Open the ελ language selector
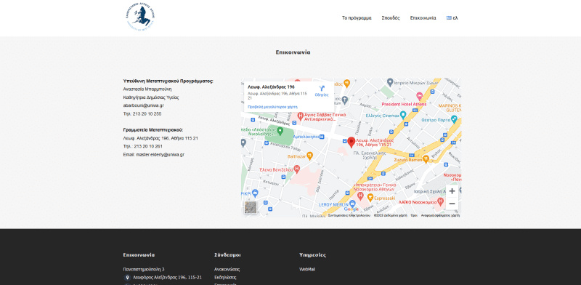581x285 pixels. (452, 17)
